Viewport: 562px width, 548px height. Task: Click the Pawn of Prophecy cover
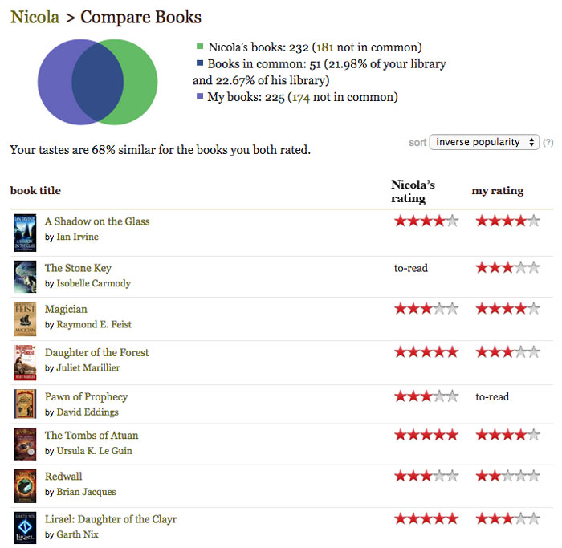coord(25,404)
